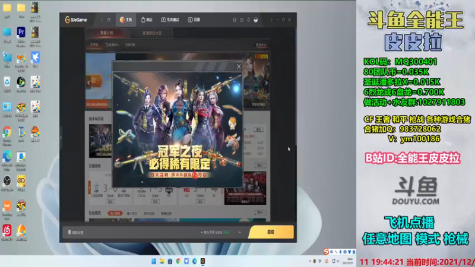This screenshot has width=475, height=267.
Task: Click the WeGame logo
Action: (76, 20)
